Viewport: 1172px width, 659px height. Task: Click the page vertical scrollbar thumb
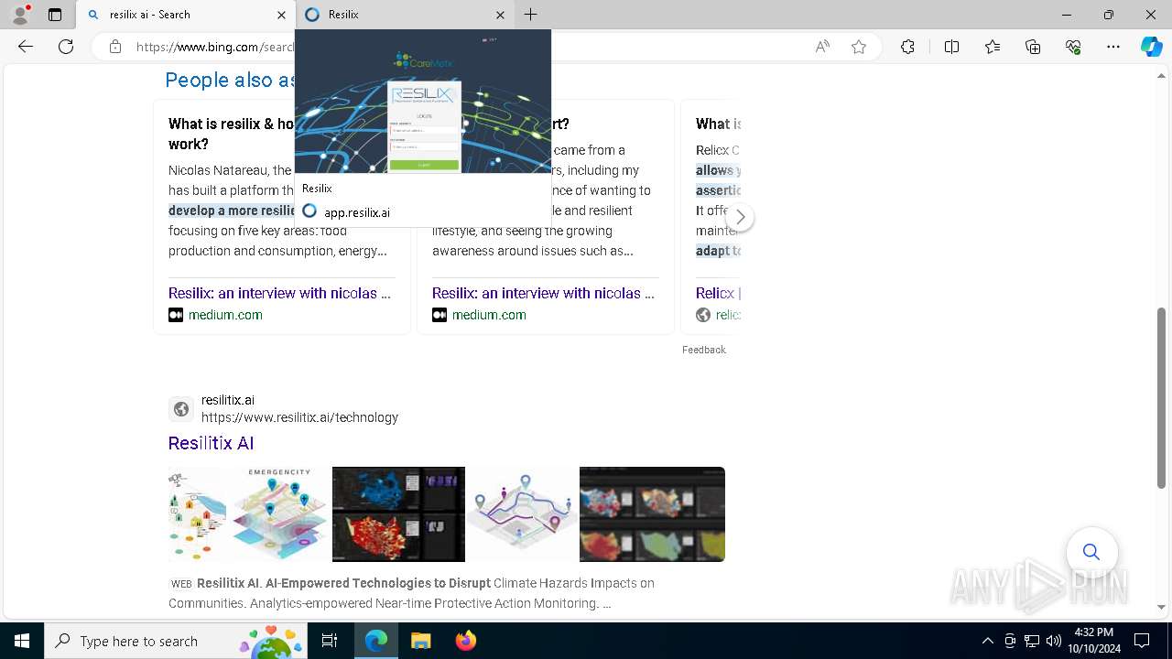click(x=1162, y=398)
